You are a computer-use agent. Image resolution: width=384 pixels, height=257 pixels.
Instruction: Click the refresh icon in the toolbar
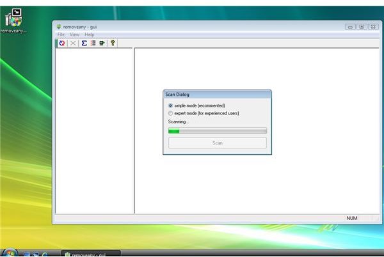click(62, 43)
